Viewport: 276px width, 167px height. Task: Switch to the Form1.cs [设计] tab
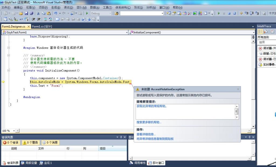42,26
